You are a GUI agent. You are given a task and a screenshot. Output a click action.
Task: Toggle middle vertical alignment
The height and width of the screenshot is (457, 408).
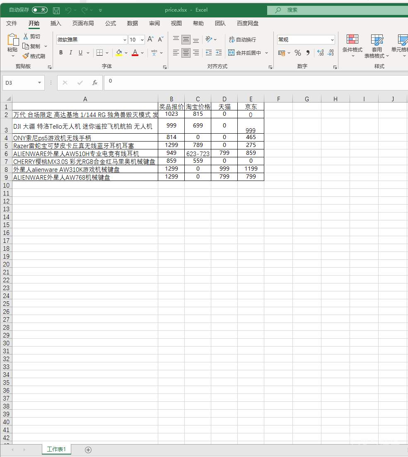186,39
